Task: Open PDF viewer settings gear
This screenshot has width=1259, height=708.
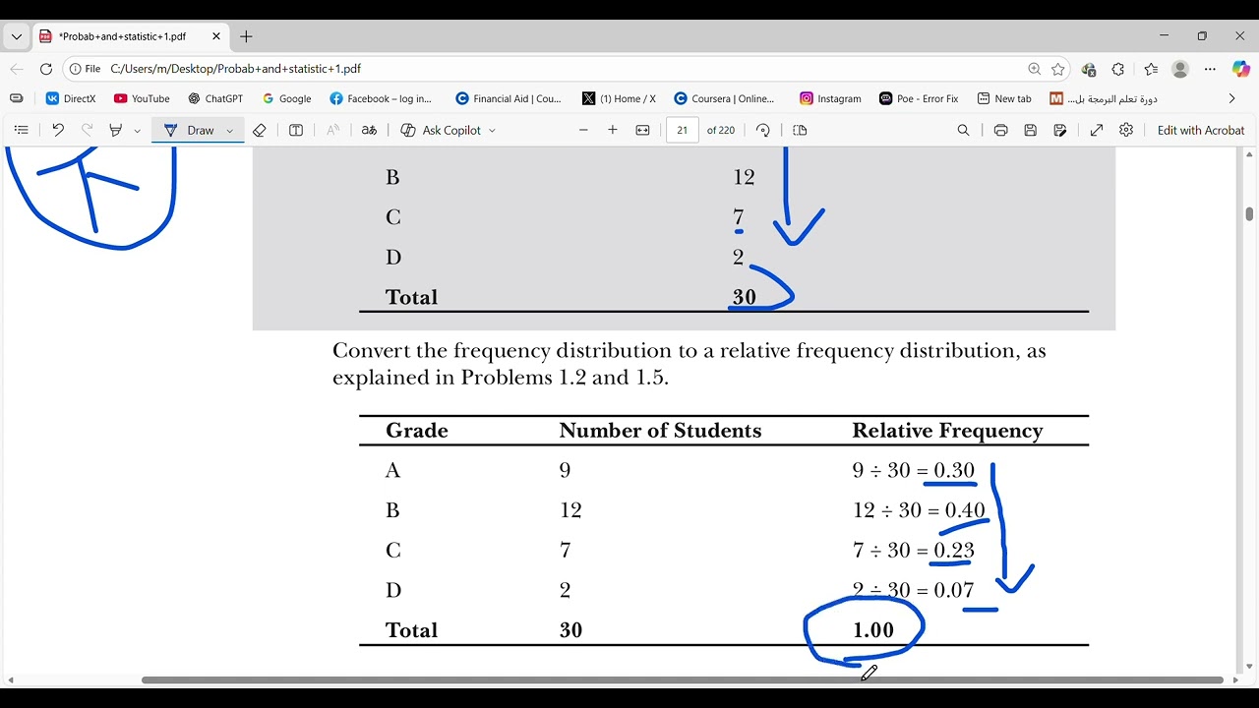Action: (1126, 130)
